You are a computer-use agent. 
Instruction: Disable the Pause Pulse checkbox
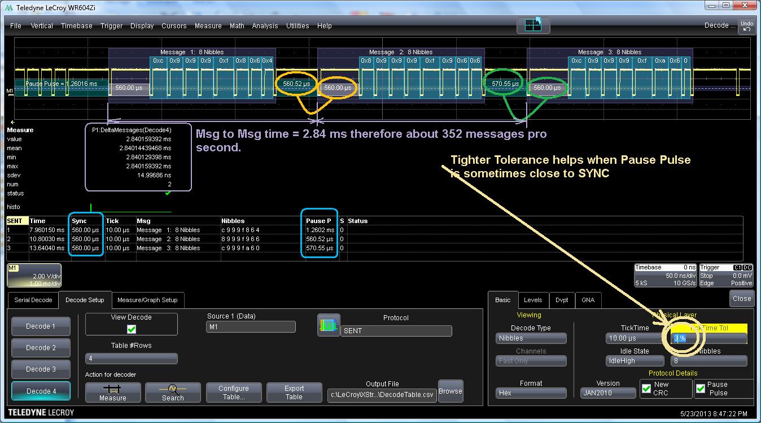(x=701, y=389)
